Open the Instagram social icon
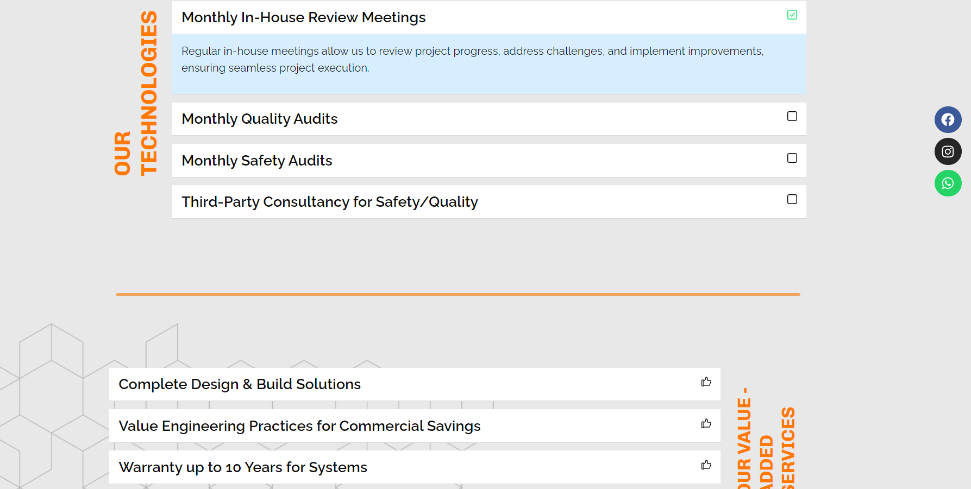This screenshot has height=489, width=971. (x=948, y=151)
